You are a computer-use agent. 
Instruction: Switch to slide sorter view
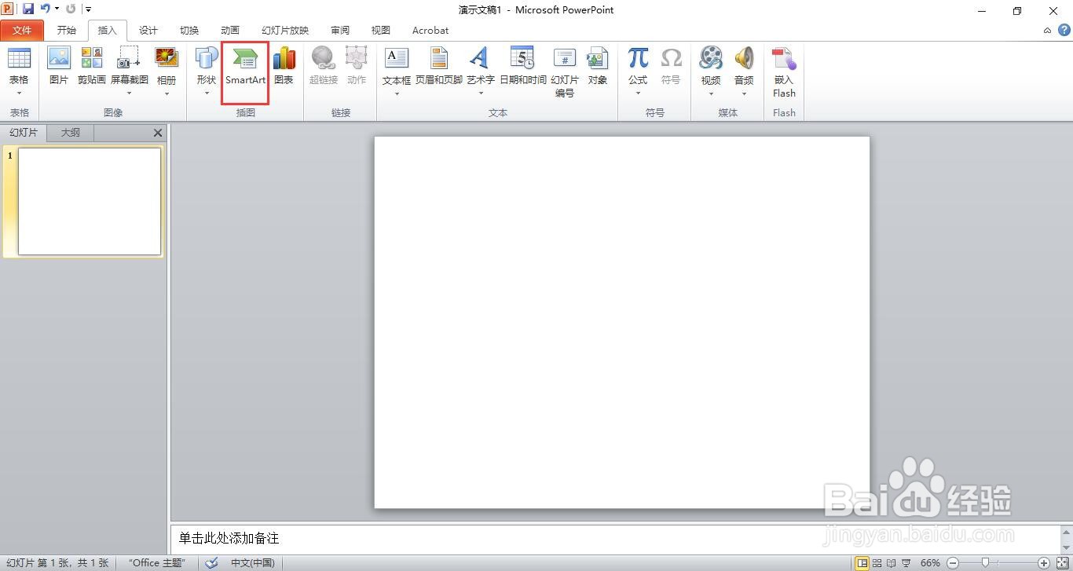pyautogui.click(x=877, y=563)
